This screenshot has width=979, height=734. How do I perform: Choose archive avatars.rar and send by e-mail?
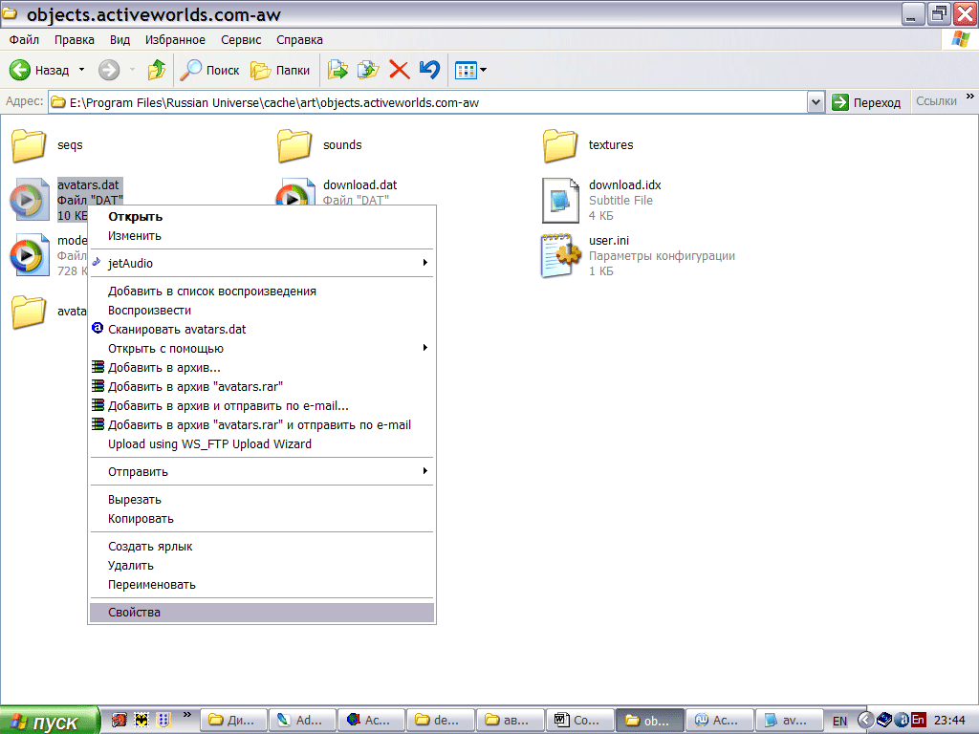point(262,425)
